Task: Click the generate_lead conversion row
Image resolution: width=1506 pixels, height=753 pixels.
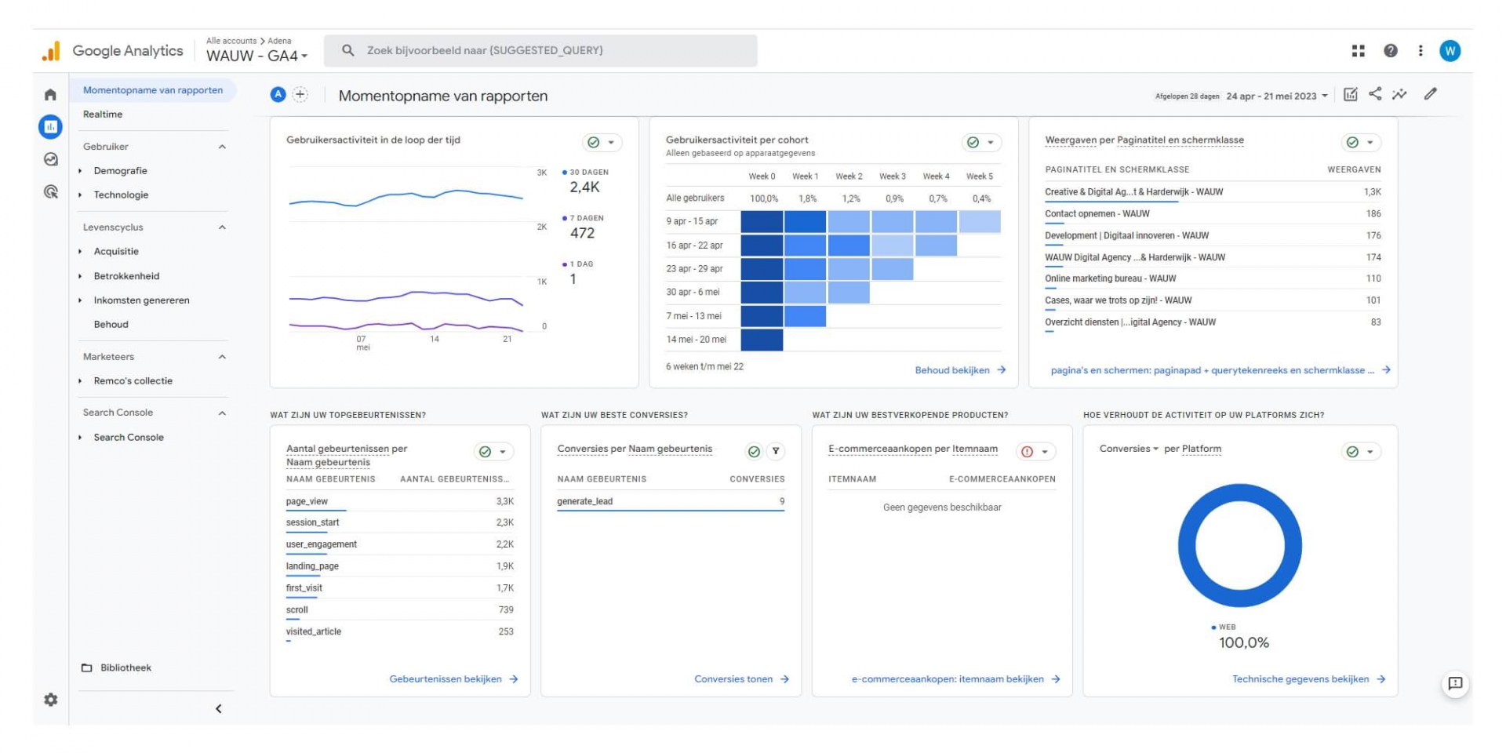Action: pos(671,501)
